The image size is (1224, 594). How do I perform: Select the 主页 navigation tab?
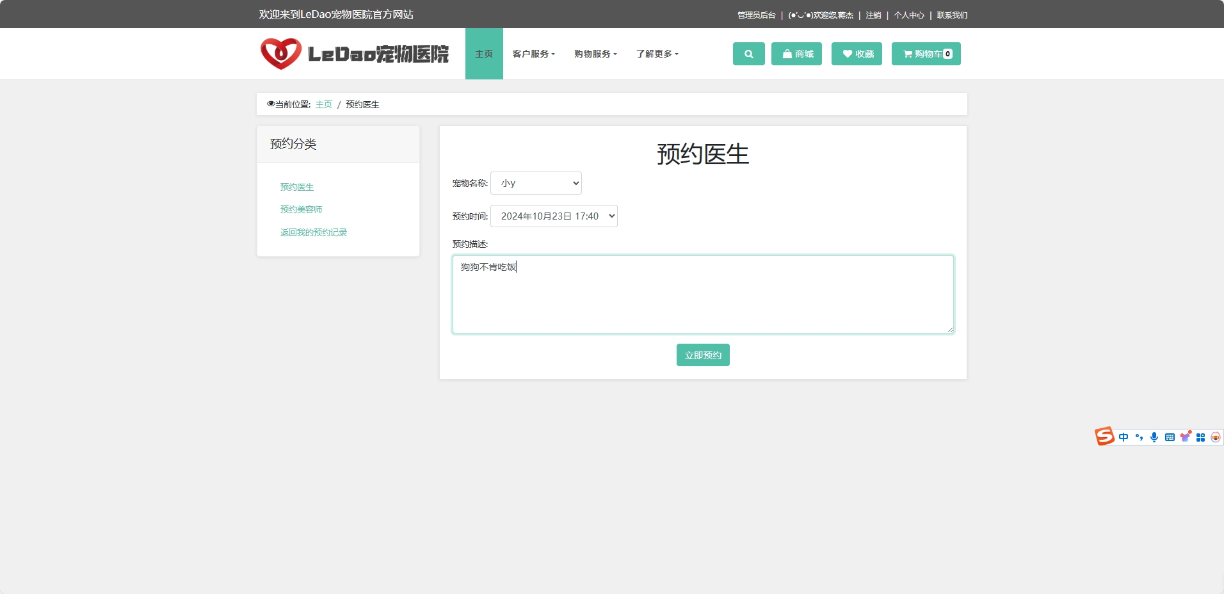point(484,54)
